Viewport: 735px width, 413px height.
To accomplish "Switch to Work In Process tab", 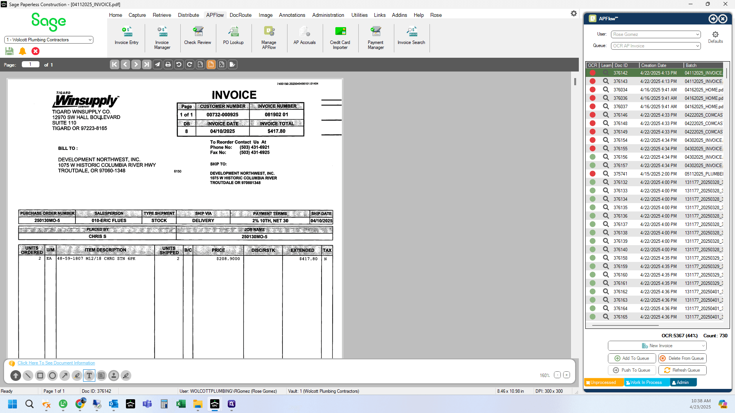I will point(646,382).
